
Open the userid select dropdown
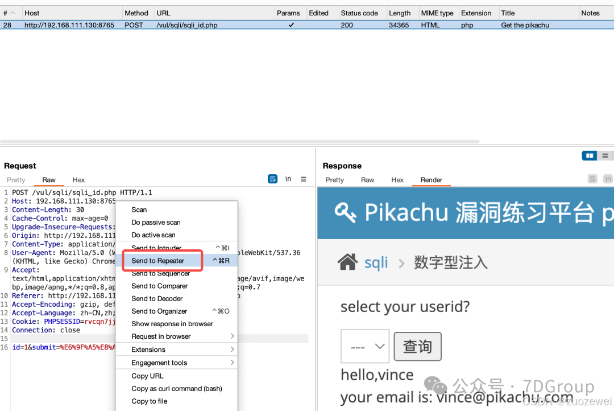(365, 346)
